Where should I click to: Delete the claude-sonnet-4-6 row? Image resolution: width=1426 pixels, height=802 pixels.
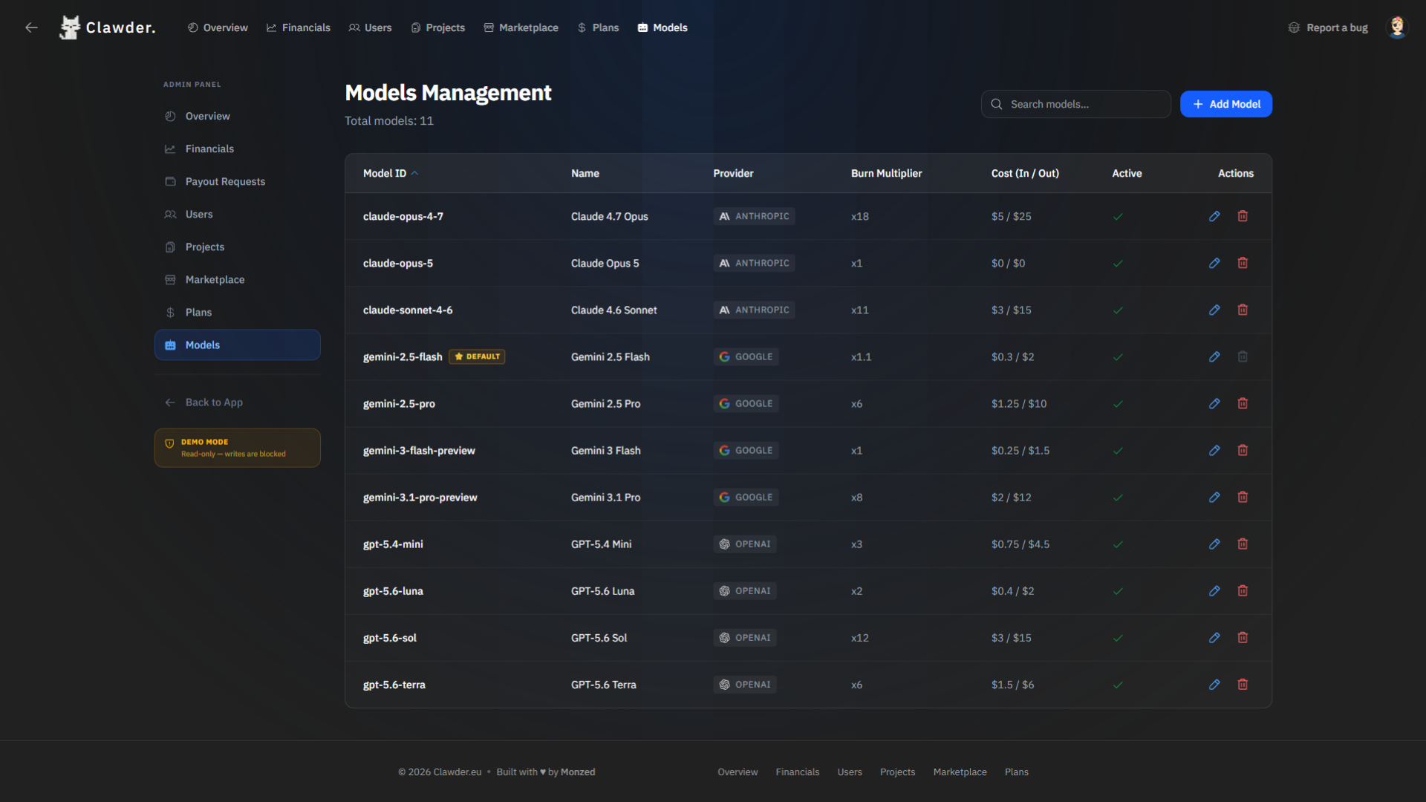coord(1243,310)
